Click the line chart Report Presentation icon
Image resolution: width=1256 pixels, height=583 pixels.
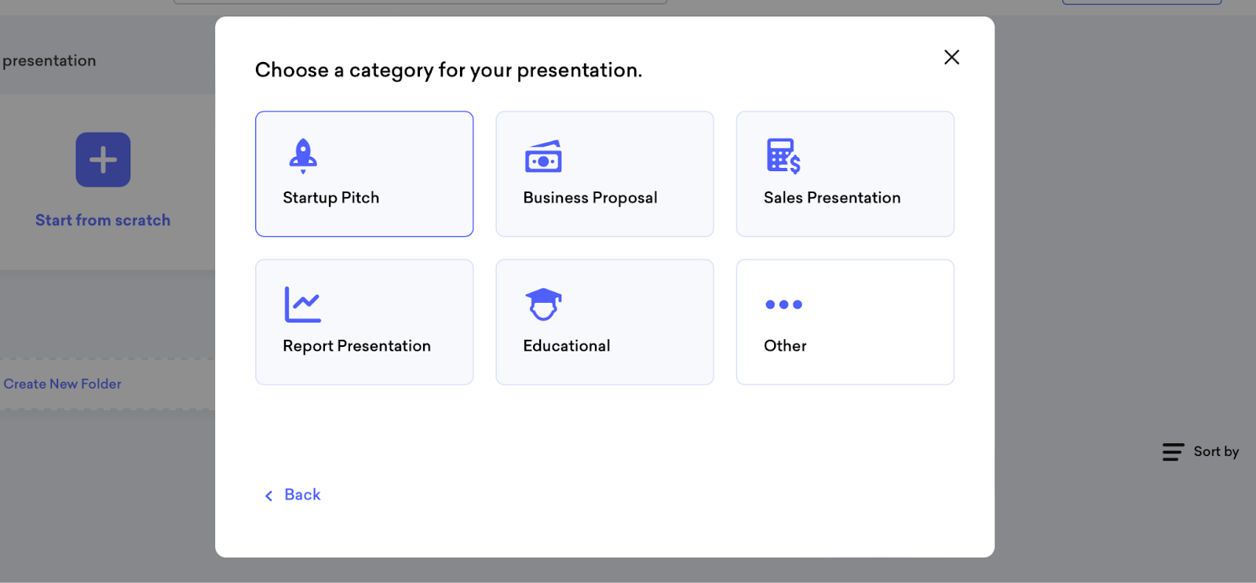coord(302,304)
